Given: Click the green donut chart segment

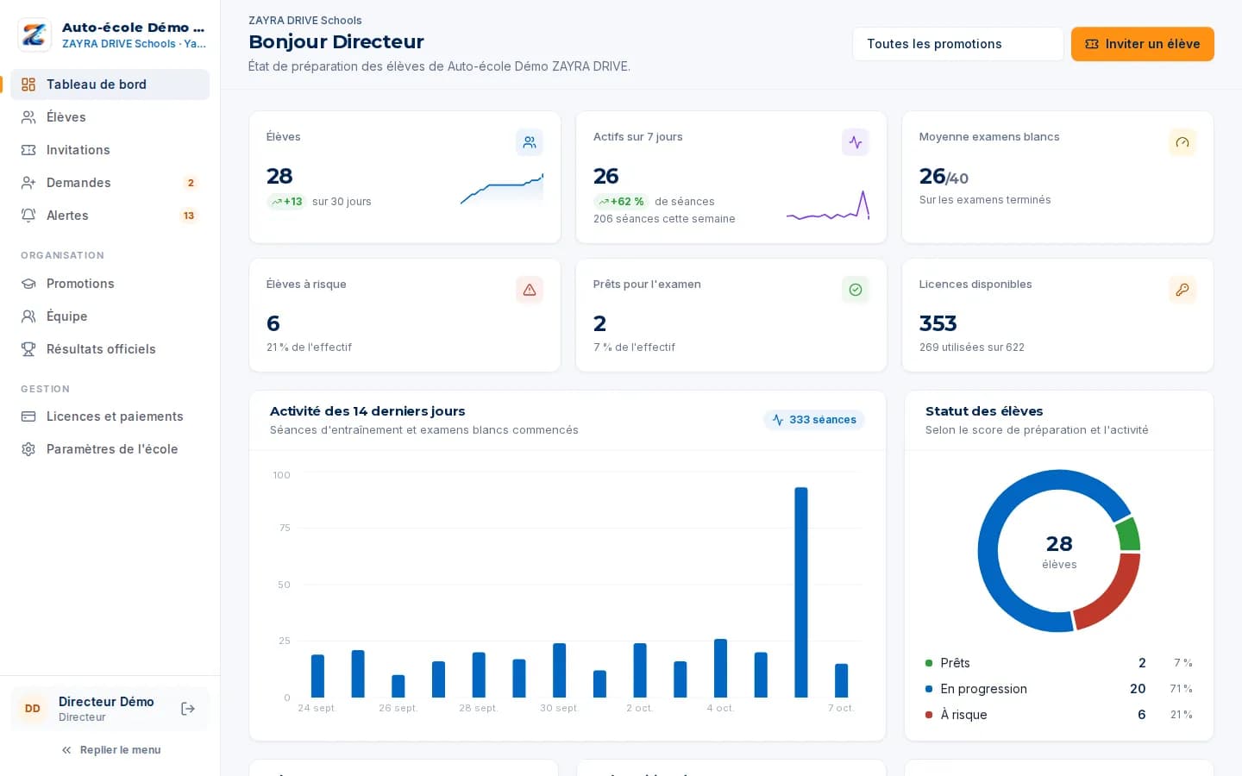Looking at the screenshot, I should tap(1128, 535).
